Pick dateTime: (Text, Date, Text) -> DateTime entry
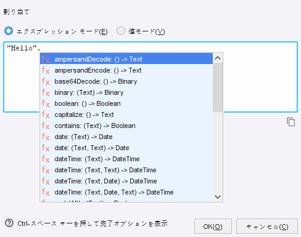 (126, 192)
